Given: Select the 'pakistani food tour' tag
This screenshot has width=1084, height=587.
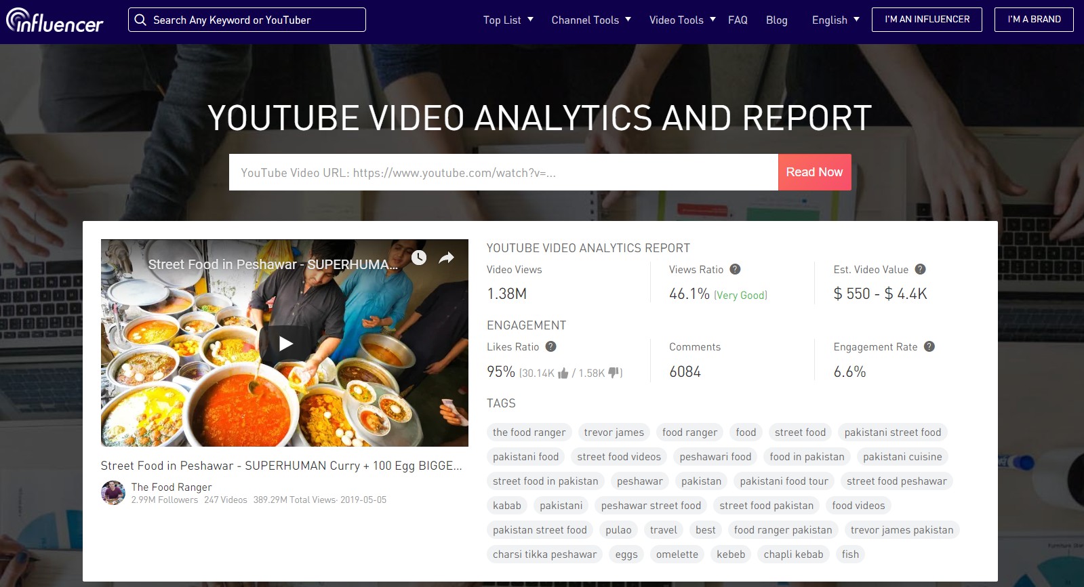Looking at the screenshot, I should tap(784, 481).
